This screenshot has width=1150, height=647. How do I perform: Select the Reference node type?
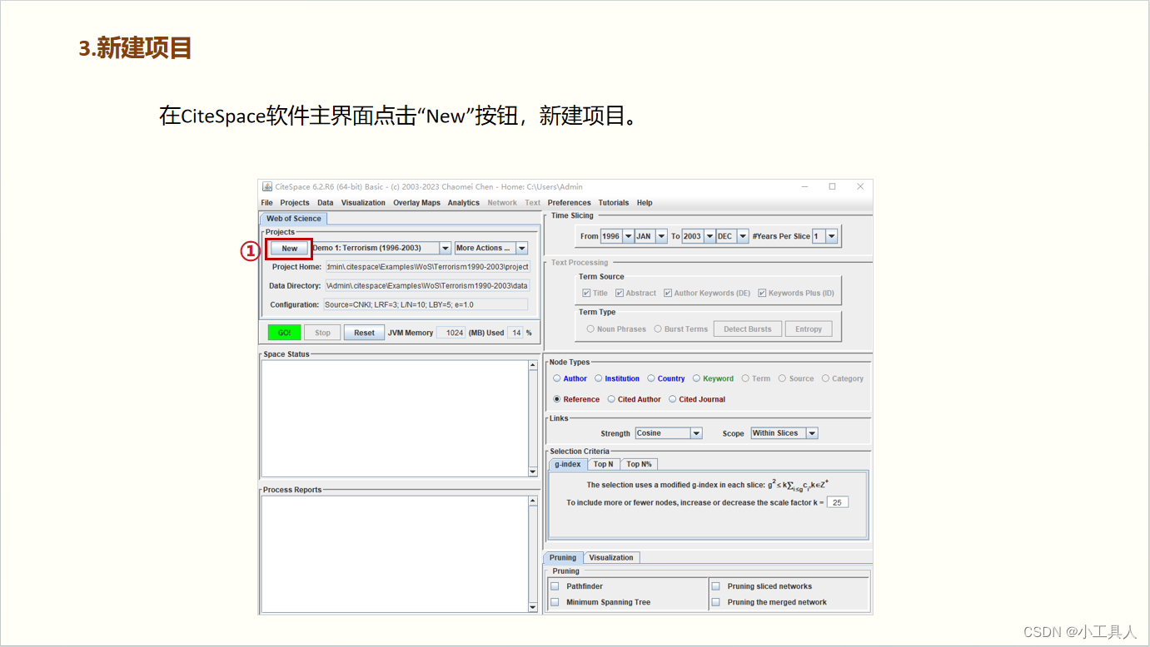tap(557, 399)
